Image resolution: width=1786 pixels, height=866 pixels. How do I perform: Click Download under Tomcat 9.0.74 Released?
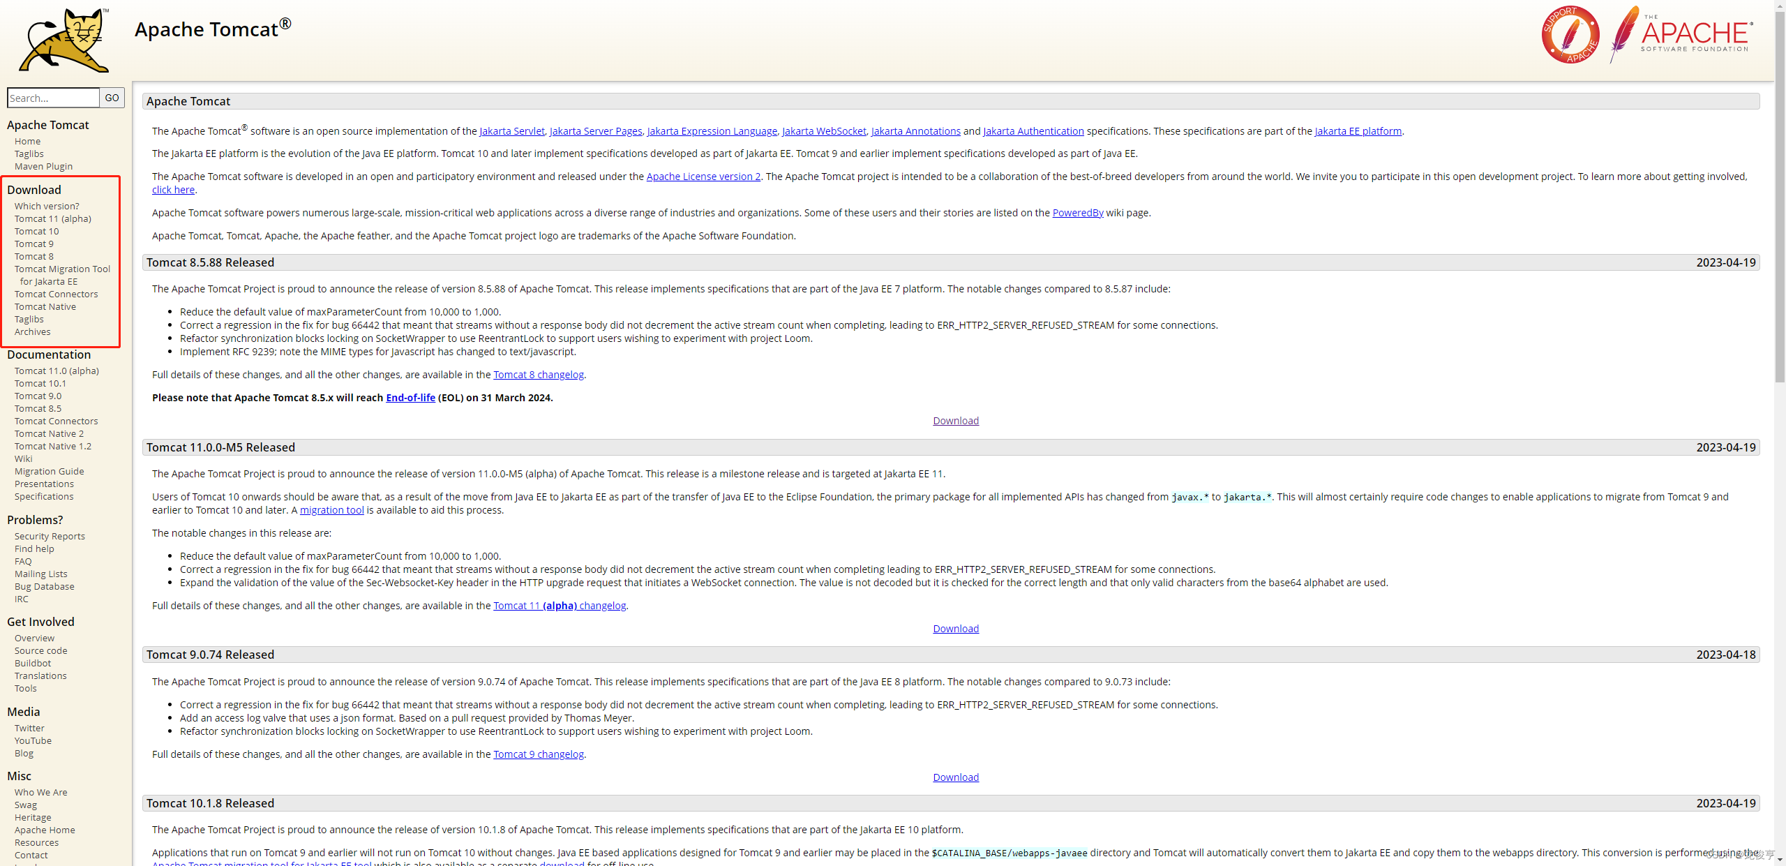click(x=956, y=777)
